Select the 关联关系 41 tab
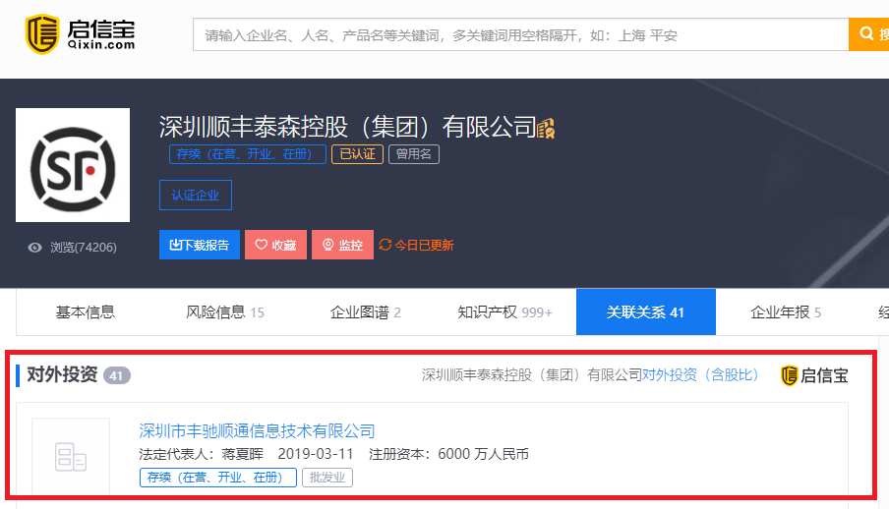The height and width of the screenshot is (509, 889). click(x=646, y=312)
